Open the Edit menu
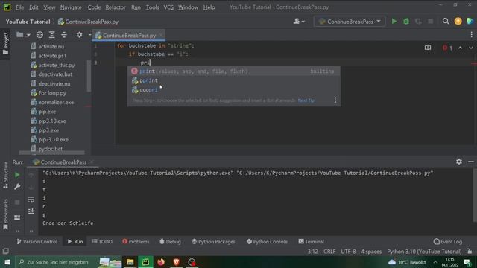This screenshot has width=477, height=268. click(34, 7)
